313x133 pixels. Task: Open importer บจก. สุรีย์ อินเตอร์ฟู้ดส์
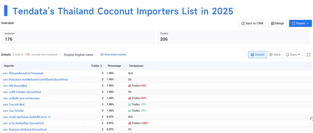pyautogui.click(x=15, y=86)
